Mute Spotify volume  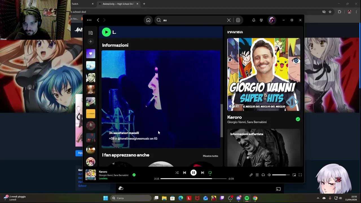(269, 175)
